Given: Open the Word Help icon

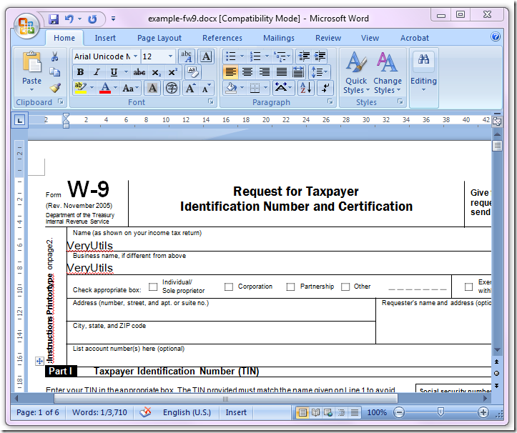Looking at the screenshot, I should [496, 36].
